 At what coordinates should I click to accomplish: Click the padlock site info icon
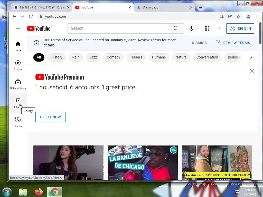[x=41, y=16]
